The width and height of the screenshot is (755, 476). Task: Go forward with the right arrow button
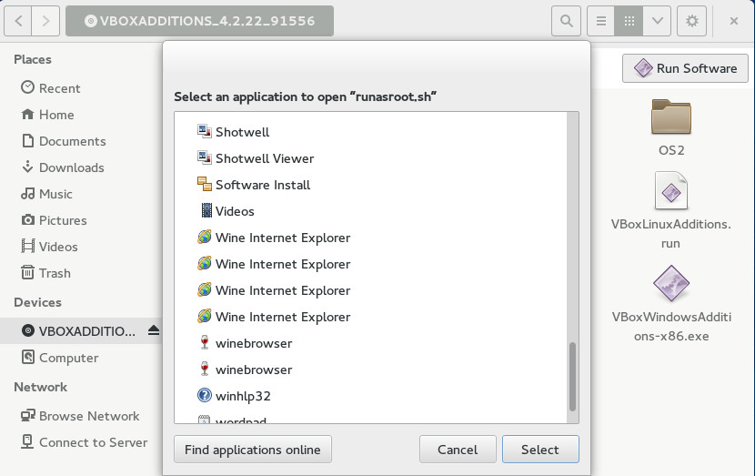tap(45, 21)
